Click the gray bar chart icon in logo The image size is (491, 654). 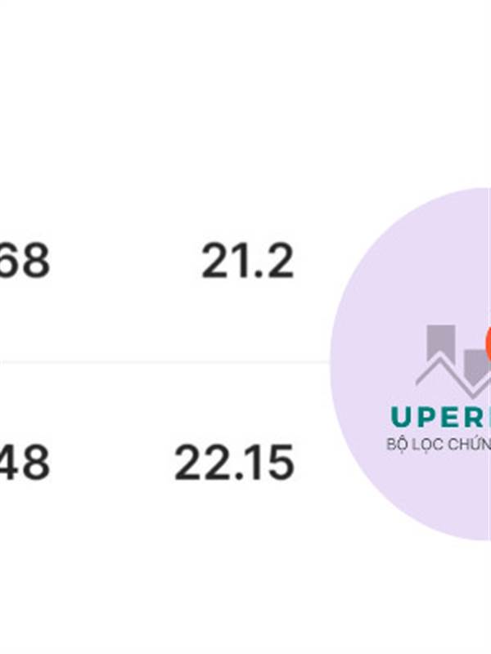[453, 361]
